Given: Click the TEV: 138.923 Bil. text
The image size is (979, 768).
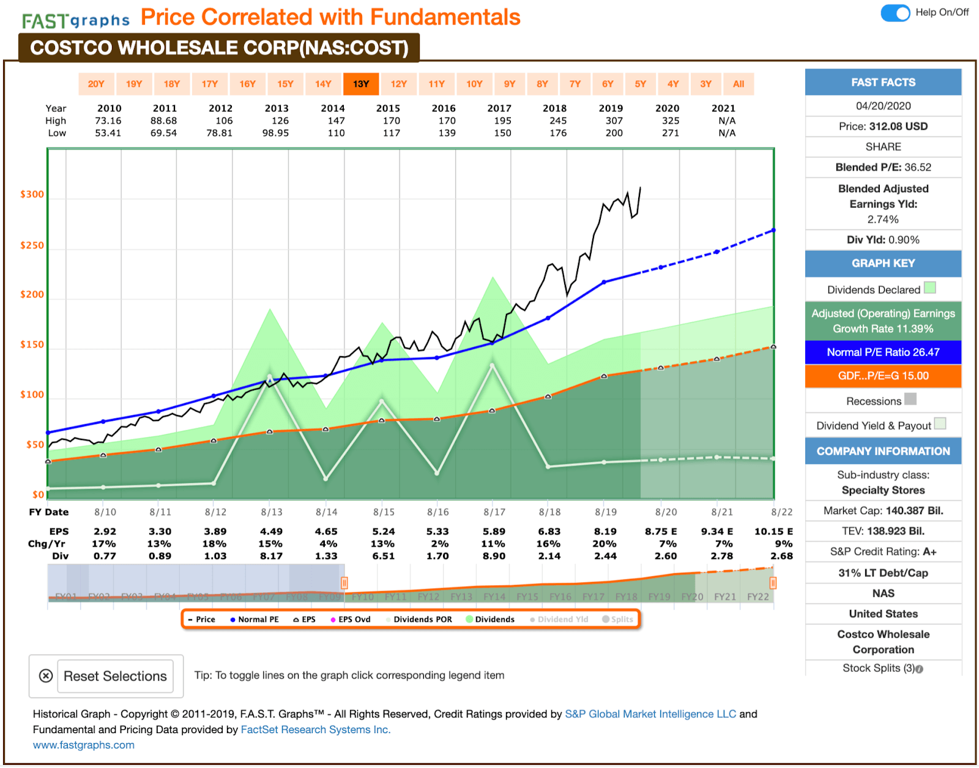Looking at the screenshot, I should pyautogui.click(x=883, y=531).
